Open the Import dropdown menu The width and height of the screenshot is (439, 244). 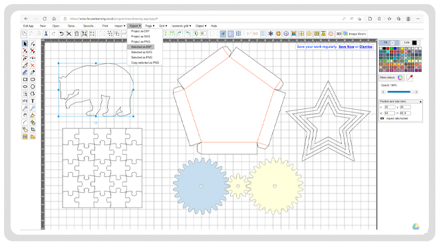pyautogui.click(x=120, y=26)
